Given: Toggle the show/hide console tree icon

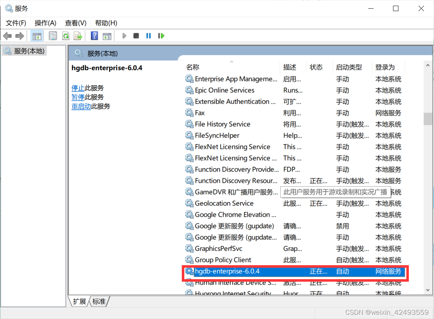Looking at the screenshot, I should [x=37, y=36].
